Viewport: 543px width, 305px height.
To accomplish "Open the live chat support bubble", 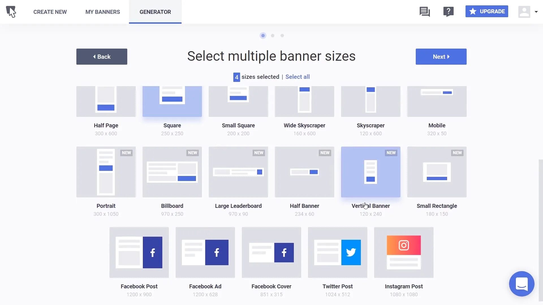I will [522, 284].
